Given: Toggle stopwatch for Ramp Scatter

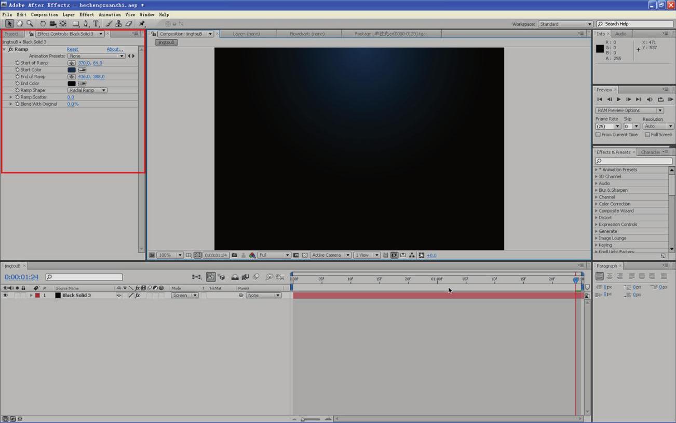Looking at the screenshot, I should point(17,97).
